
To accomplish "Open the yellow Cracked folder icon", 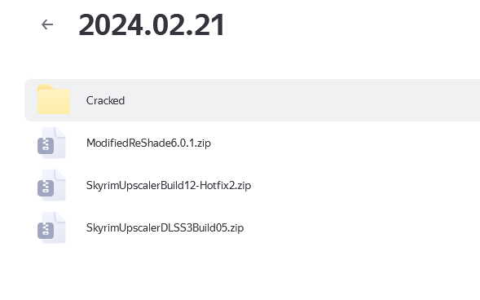I will [x=54, y=99].
